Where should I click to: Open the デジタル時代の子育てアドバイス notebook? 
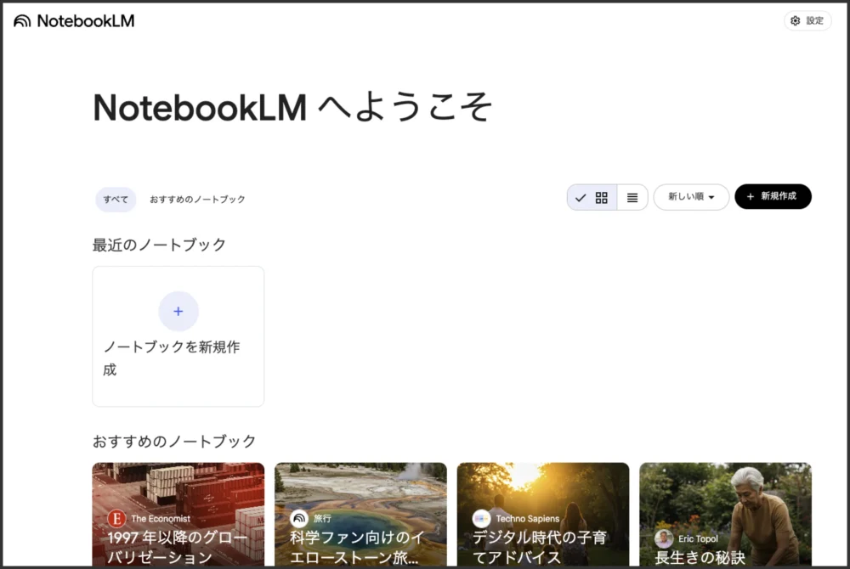point(542,547)
